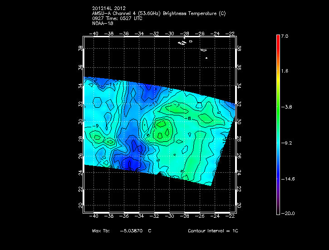Select the 201214L 2012 storm identifier
Image resolution: width=329 pixels, height=250 pixels.
109,8
